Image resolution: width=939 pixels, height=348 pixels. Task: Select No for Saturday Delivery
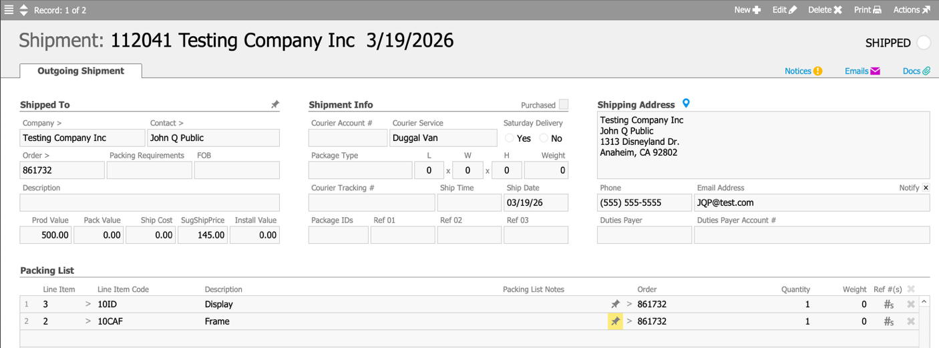pyautogui.click(x=544, y=138)
